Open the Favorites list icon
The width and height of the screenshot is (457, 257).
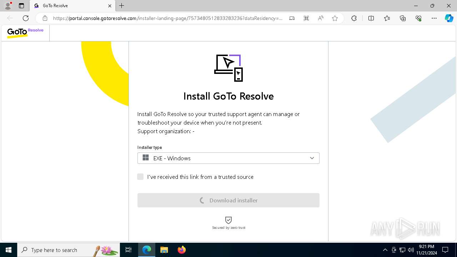pyautogui.click(x=387, y=18)
